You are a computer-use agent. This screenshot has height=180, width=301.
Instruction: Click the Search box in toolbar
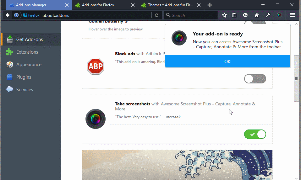pyautogui.click(x=191, y=15)
